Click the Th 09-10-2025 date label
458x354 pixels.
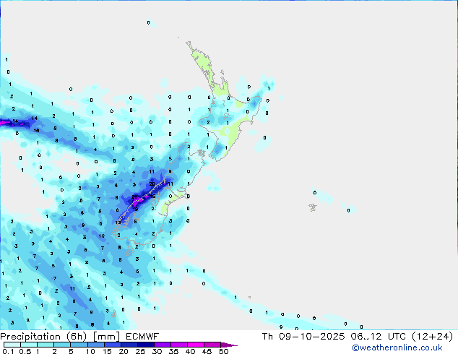point(303,337)
